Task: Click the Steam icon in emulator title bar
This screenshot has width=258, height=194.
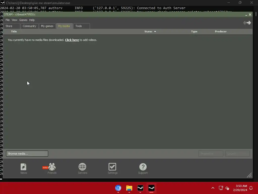Action: point(3,3)
